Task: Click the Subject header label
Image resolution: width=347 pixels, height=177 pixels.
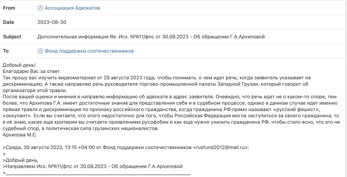Action: tap(12, 37)
